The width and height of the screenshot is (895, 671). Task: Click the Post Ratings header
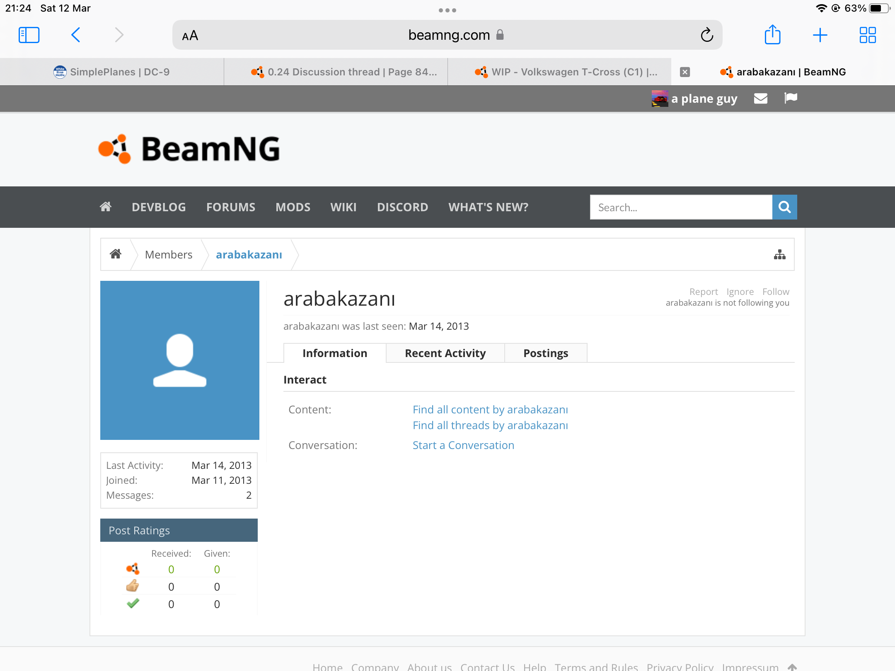tap(179, 530)
